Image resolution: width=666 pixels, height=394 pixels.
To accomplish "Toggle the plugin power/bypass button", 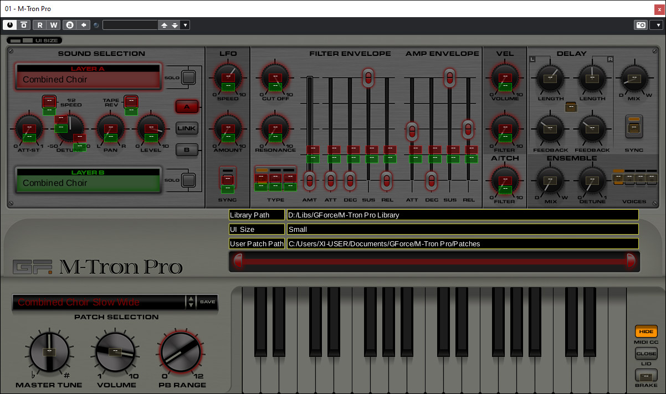I will pos(10,25).
